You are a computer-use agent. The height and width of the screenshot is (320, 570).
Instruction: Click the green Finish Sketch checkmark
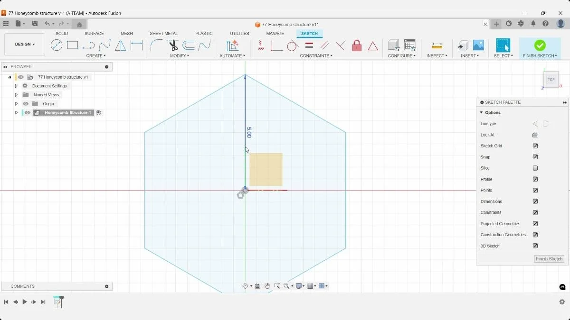click(540, 46)
